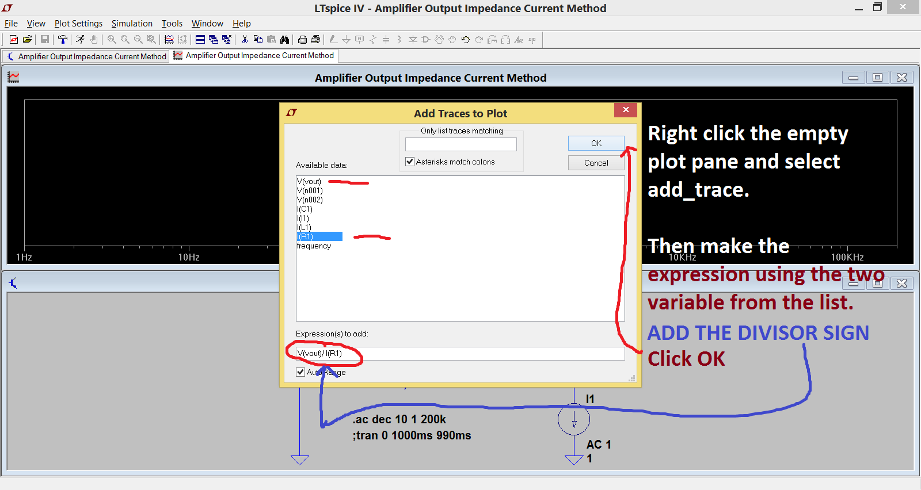
Task: Click the Cut scissors icon
Action: click(245, 39)
